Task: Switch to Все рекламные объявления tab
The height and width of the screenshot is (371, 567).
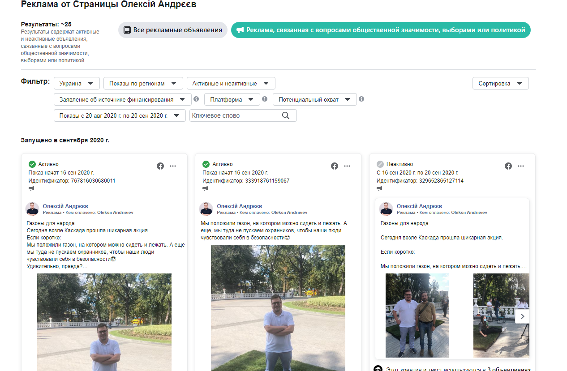Action: tap(173, 30)
